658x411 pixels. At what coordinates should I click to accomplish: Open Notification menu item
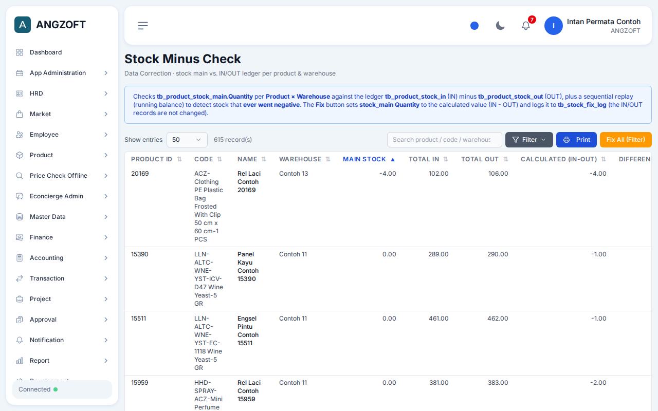(62, 340)
